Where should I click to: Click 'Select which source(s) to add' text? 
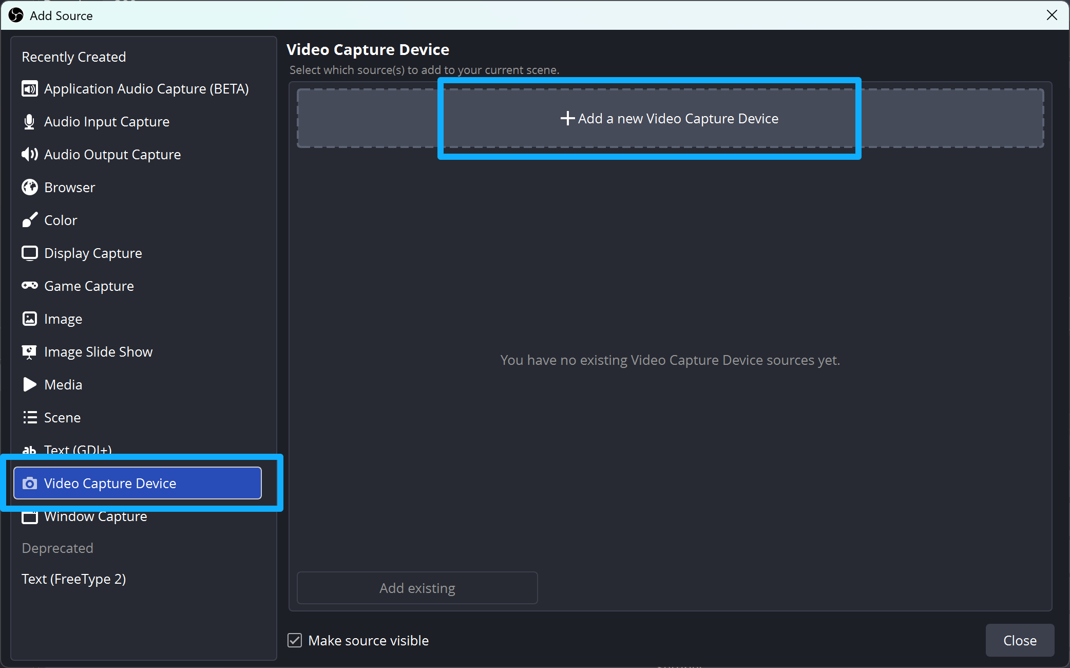pos(425,70)
